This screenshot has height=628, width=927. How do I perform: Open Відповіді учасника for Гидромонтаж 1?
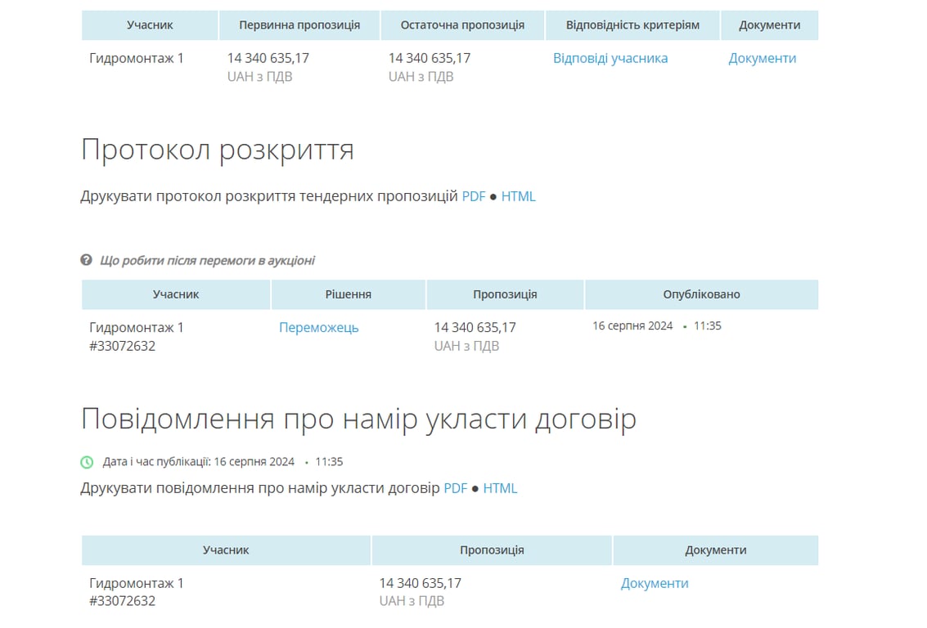pos(610,58)
